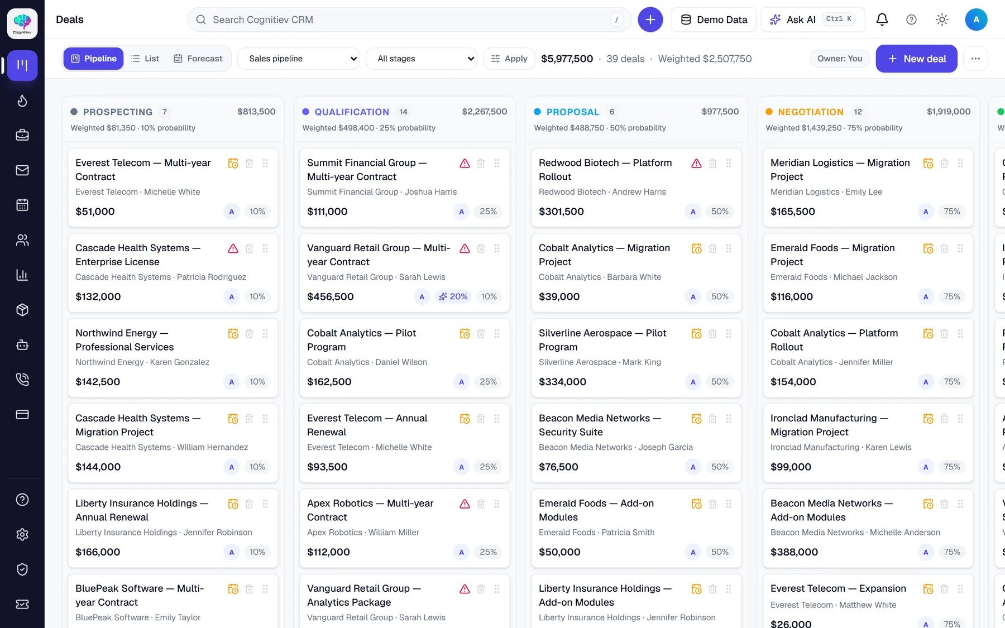
Task: Click the AI 20% badge on Vanguard Retail card
Action: click(x=453, y=296)
